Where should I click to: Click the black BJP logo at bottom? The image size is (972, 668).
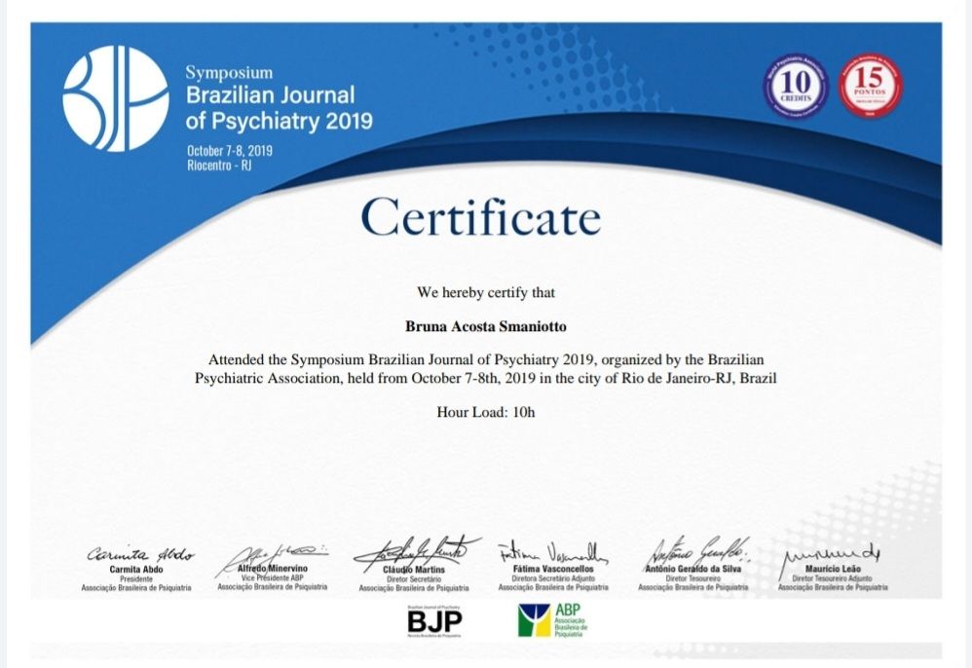coord(434,619)
